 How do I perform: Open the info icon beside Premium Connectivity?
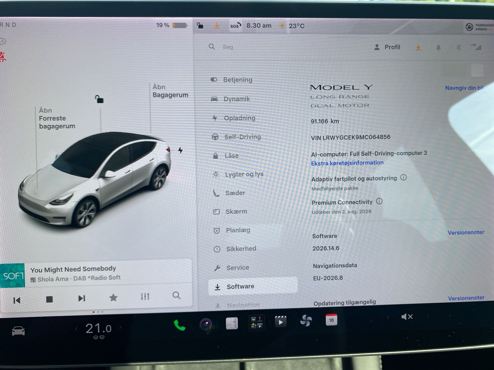379,201
